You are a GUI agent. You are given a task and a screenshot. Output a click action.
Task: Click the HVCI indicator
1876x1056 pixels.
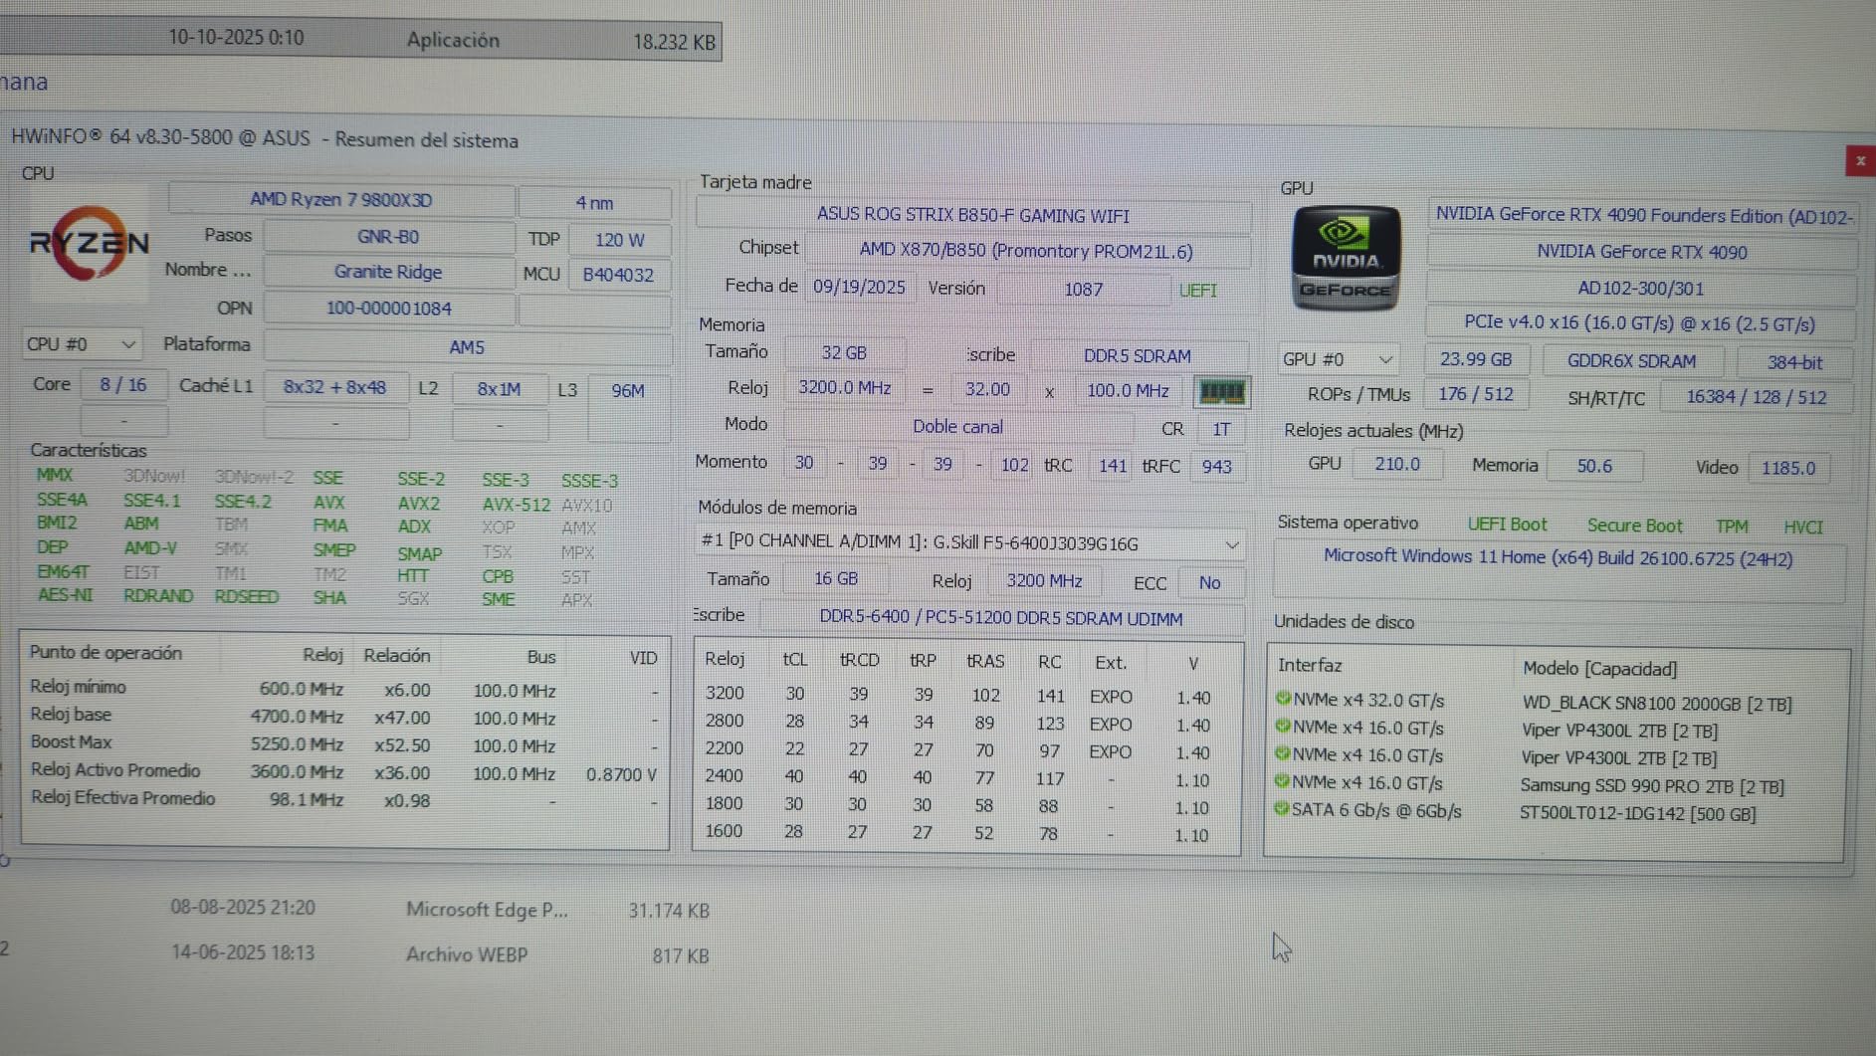click(1803, 528)
